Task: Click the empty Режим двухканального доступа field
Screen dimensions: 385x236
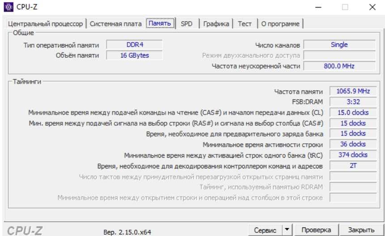Action: [339, 55]
